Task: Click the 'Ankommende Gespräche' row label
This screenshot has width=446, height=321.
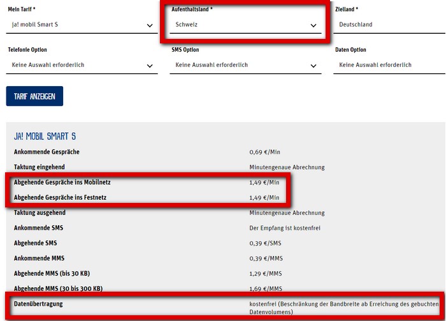Action: pos(47,152)
